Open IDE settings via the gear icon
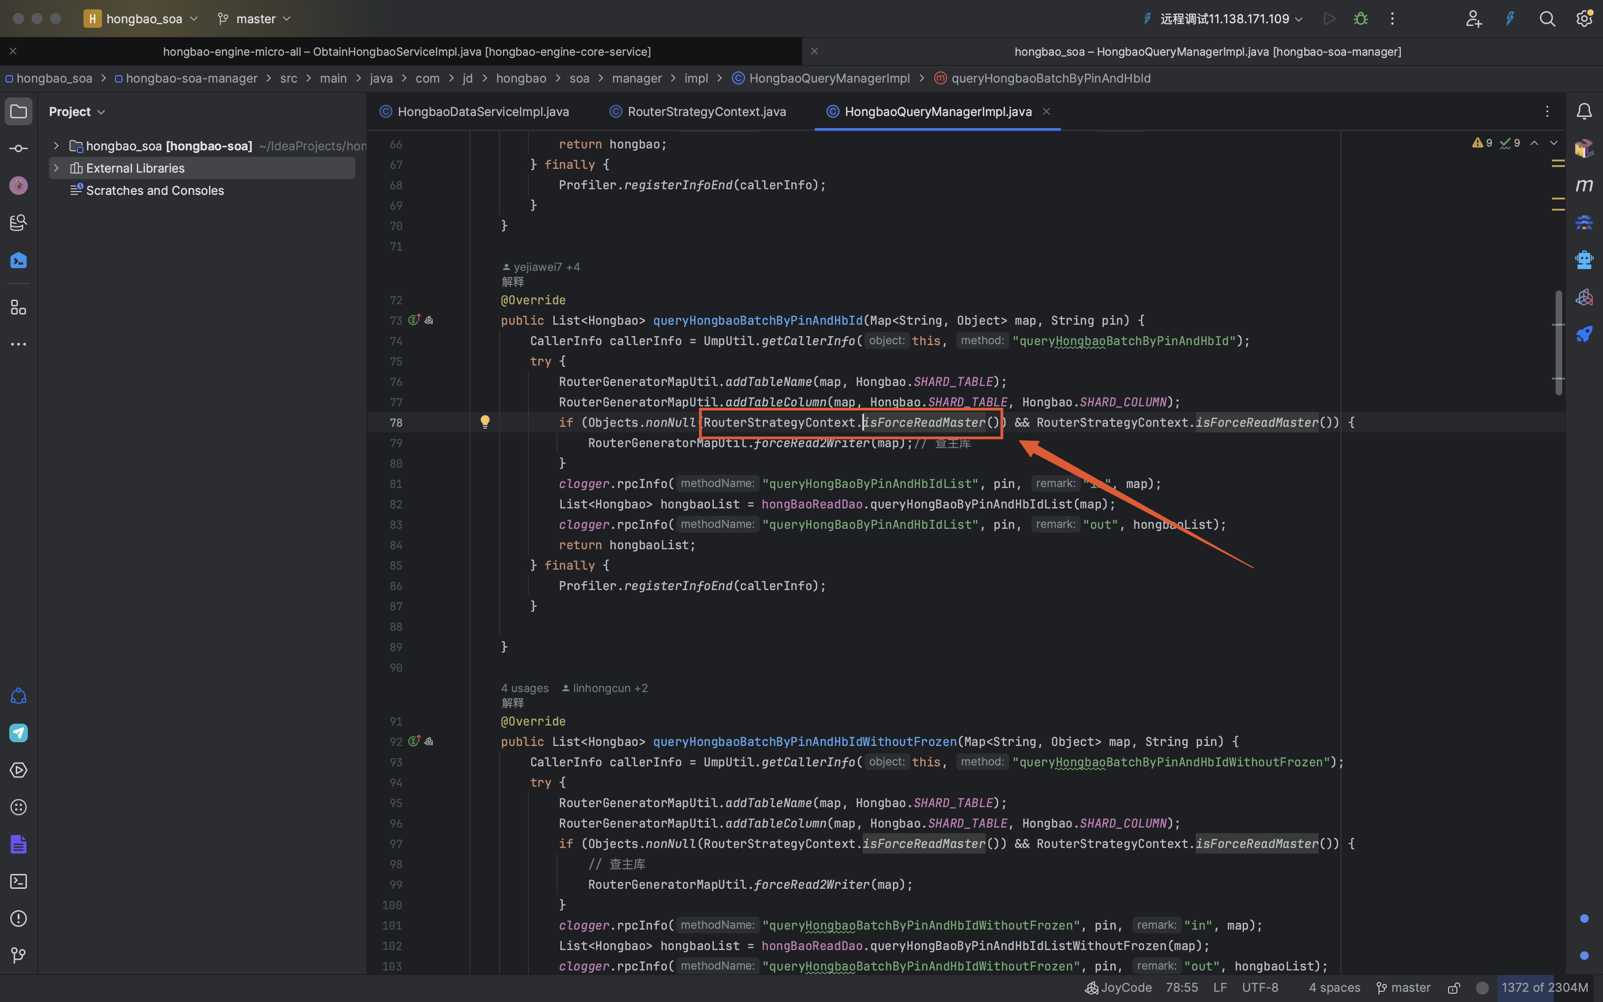This screenshot has height=1002, width=1603. coord(1584,19)
